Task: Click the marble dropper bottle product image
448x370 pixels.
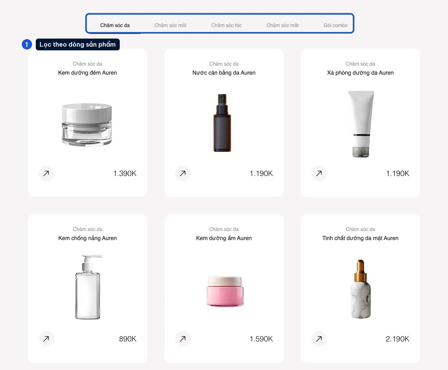Action: point(361,289)
